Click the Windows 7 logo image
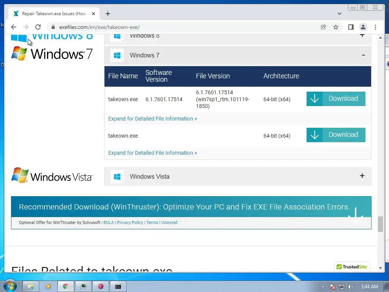Screen dimensions: 389x292 click(52, 54)
